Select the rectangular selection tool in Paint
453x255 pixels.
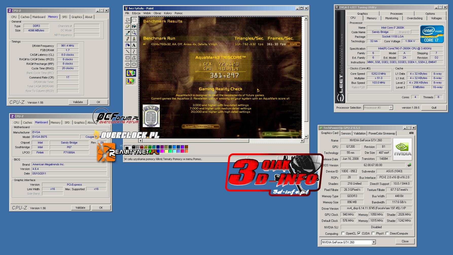pyautogui.click(x=134, y=20)
